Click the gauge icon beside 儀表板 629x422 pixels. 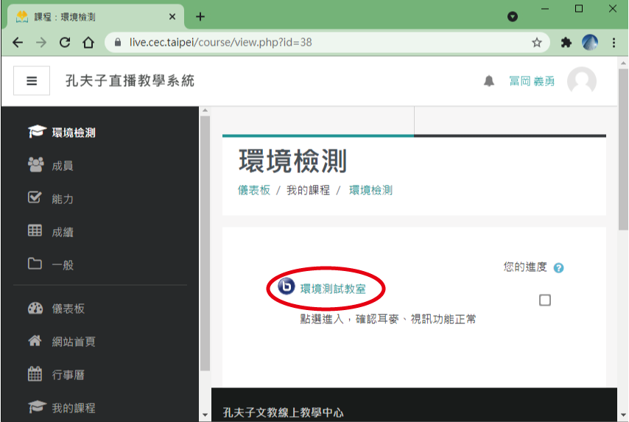[35, 308]
